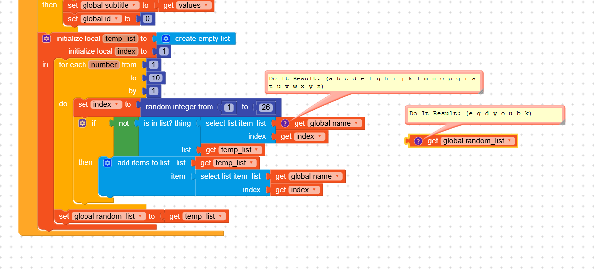Edit the index local variable name field
This screenshot has height=273, width=594.
127,51
